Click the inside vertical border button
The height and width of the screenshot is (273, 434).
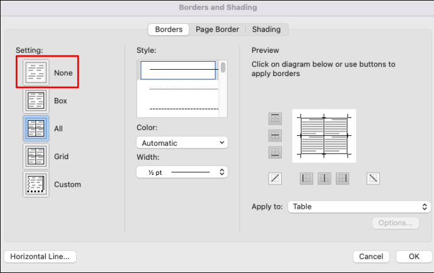325,178
